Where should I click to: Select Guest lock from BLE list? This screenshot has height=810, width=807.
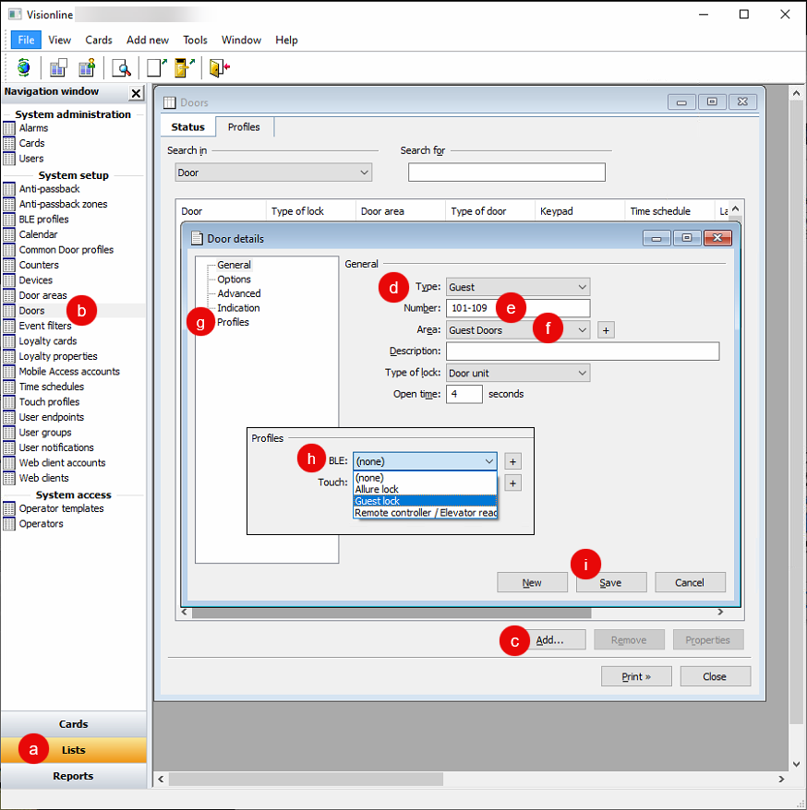378,501
